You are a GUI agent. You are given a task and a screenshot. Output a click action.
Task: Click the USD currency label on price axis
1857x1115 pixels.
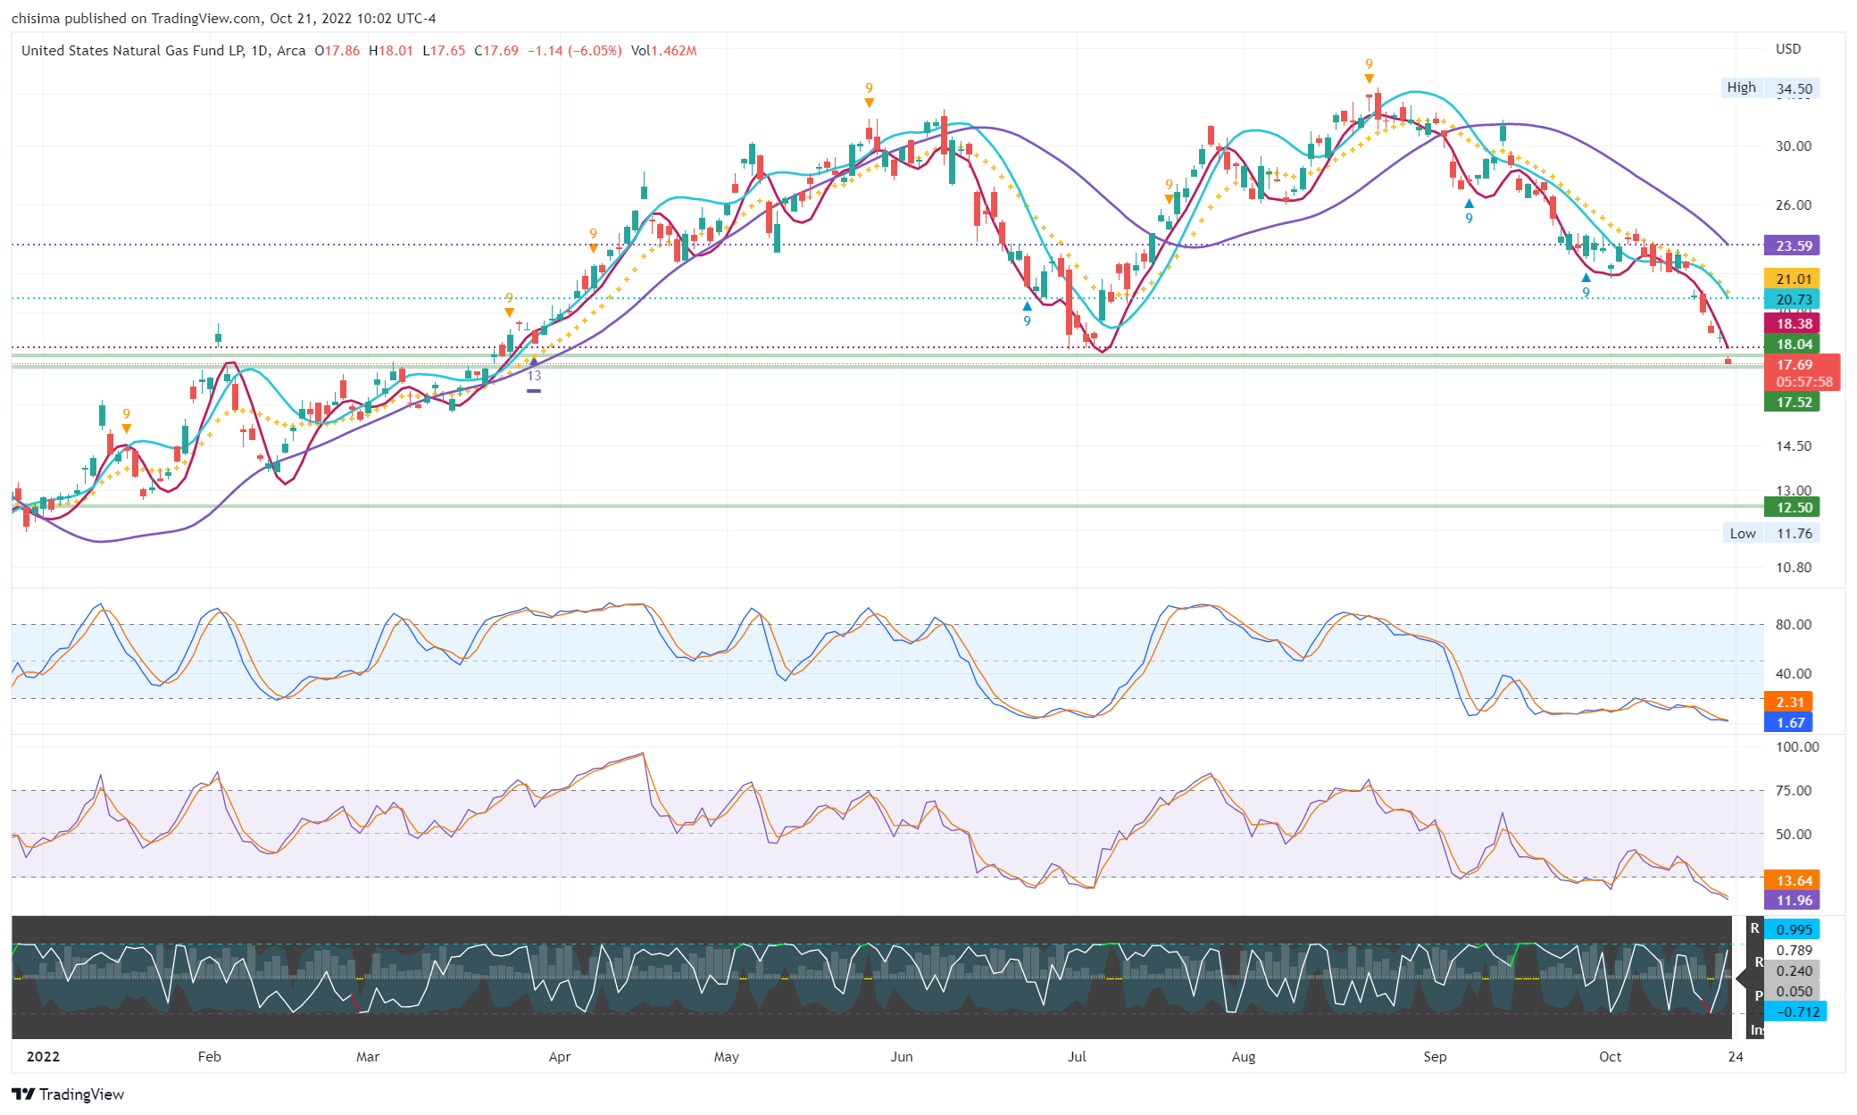tap(1787, 49)
